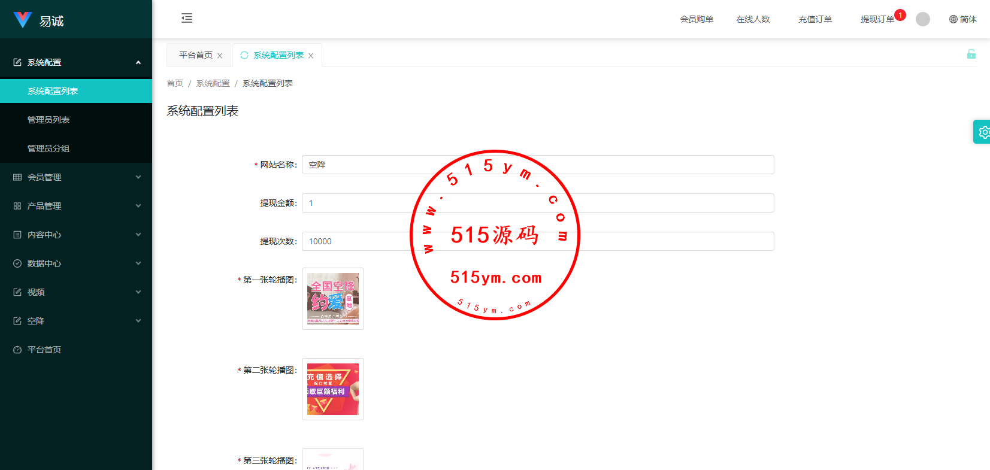This screenshot has height=470, width=990.
Task: Close the 系统配置列表 tab
Action: coord(311,56)
